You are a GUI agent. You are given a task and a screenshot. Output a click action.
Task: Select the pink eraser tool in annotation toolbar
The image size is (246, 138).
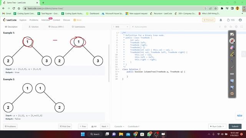[232, 48]
